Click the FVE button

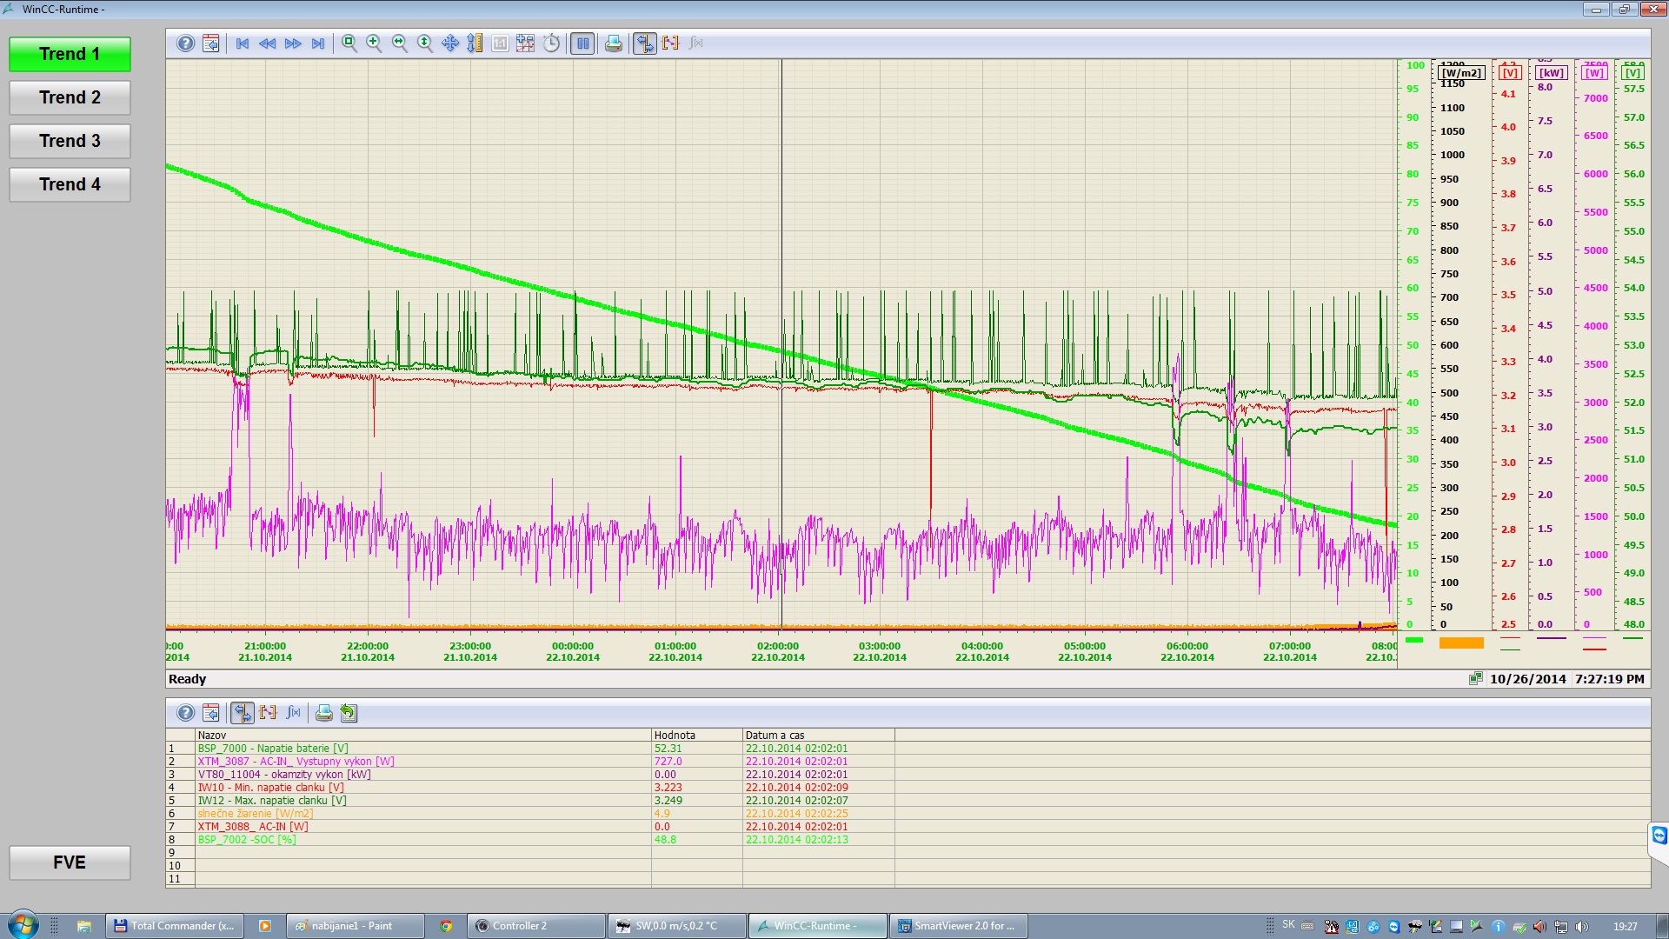[x=70, y=862]
